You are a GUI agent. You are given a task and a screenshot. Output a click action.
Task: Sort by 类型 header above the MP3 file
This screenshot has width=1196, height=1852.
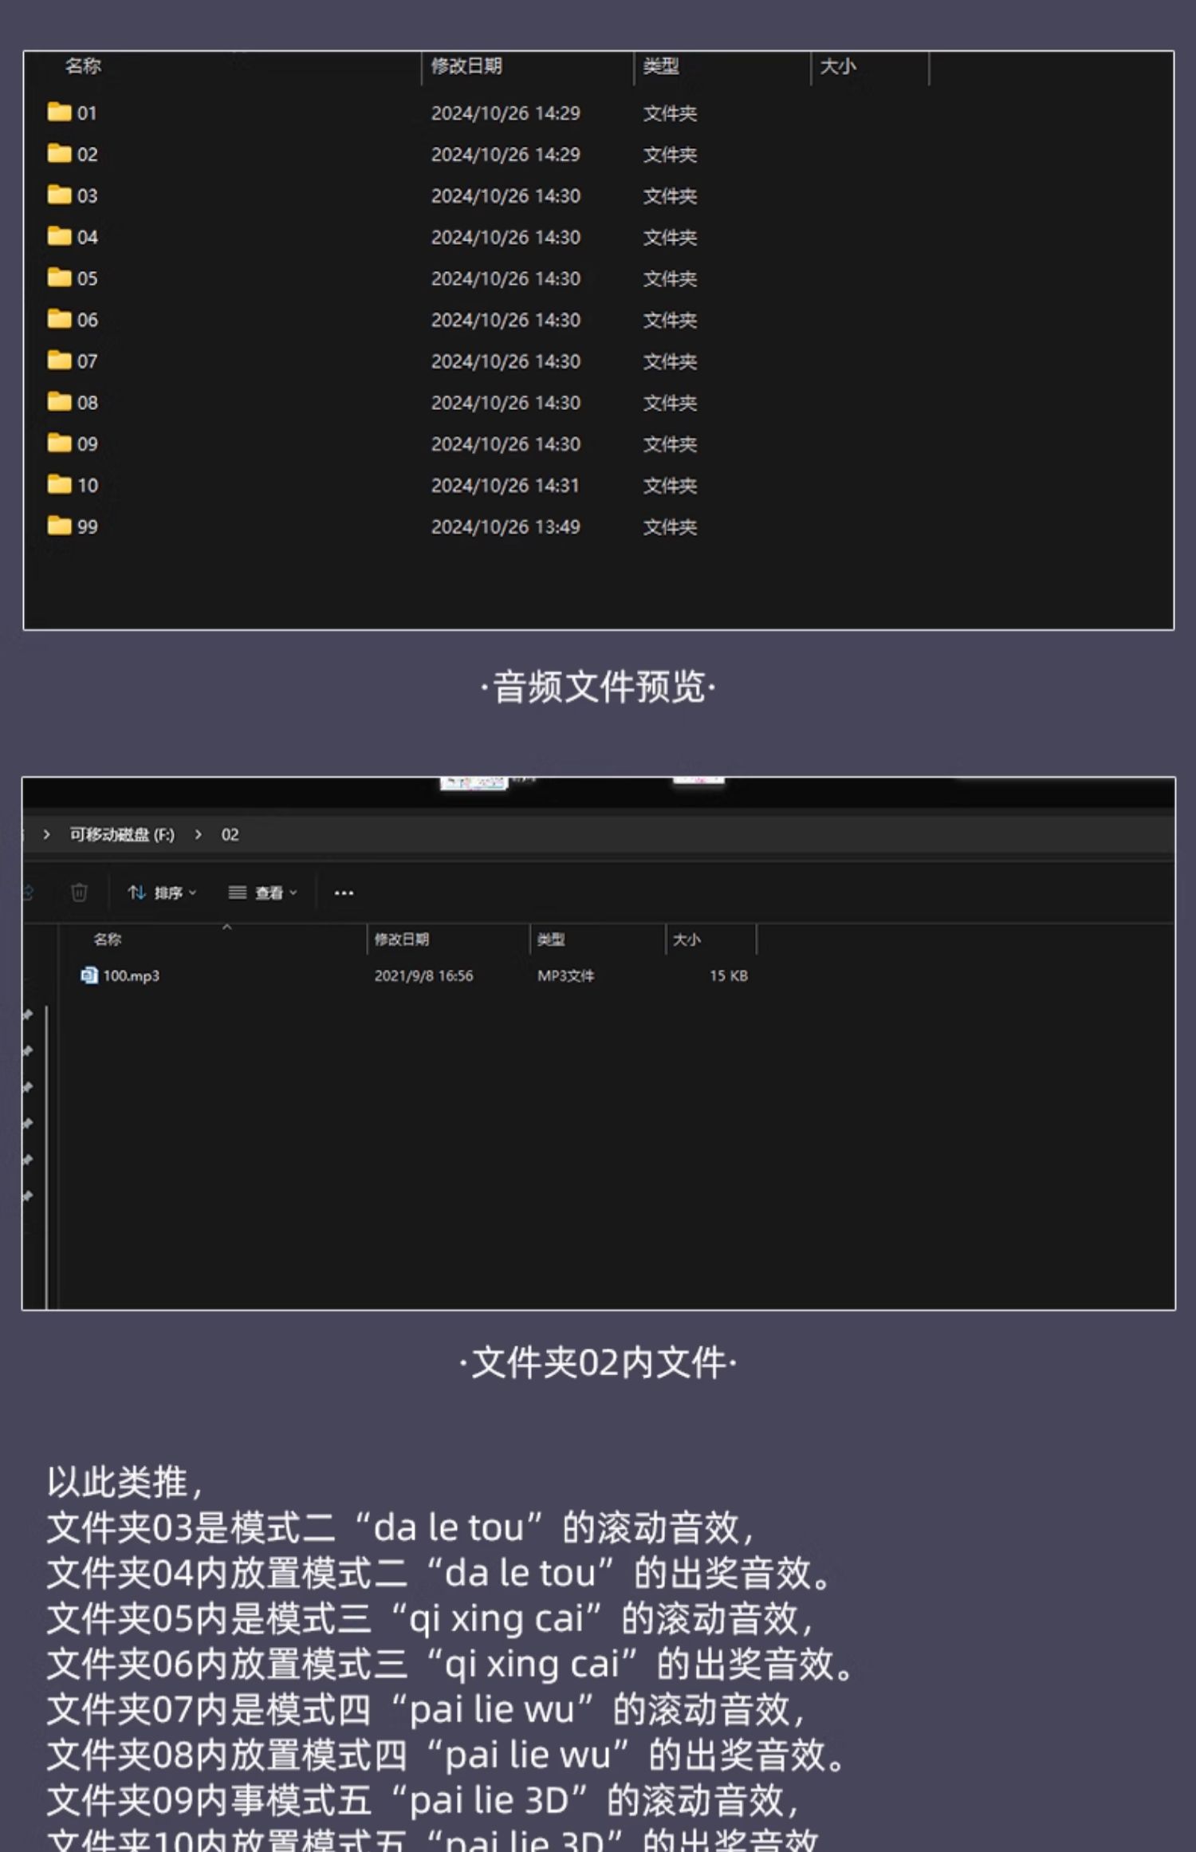[x=551, y=940]
